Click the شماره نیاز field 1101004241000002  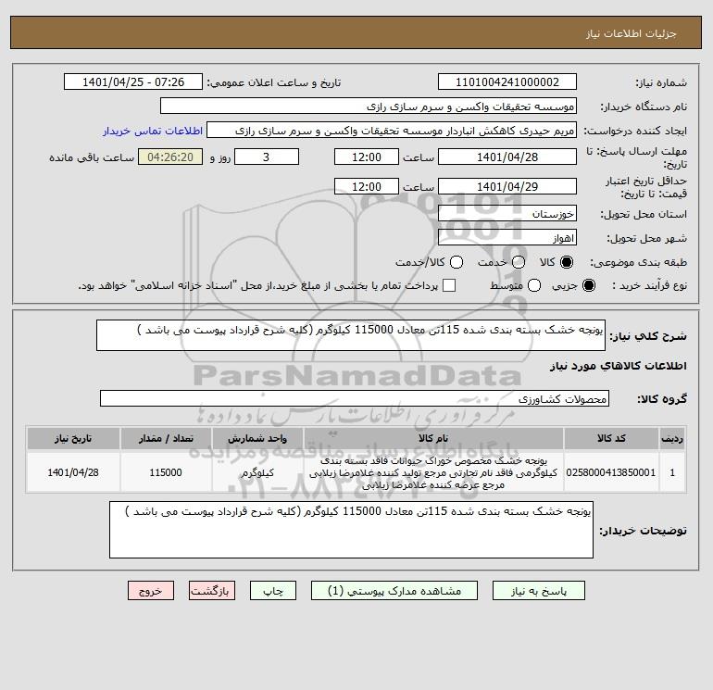point(507,82)
